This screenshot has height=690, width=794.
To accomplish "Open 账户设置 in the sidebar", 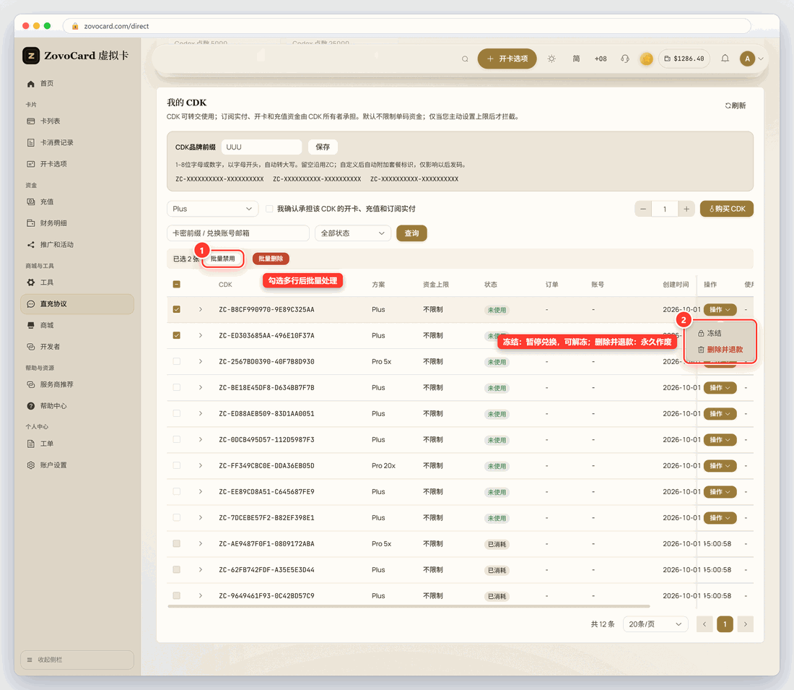I will tap(77, 465).
